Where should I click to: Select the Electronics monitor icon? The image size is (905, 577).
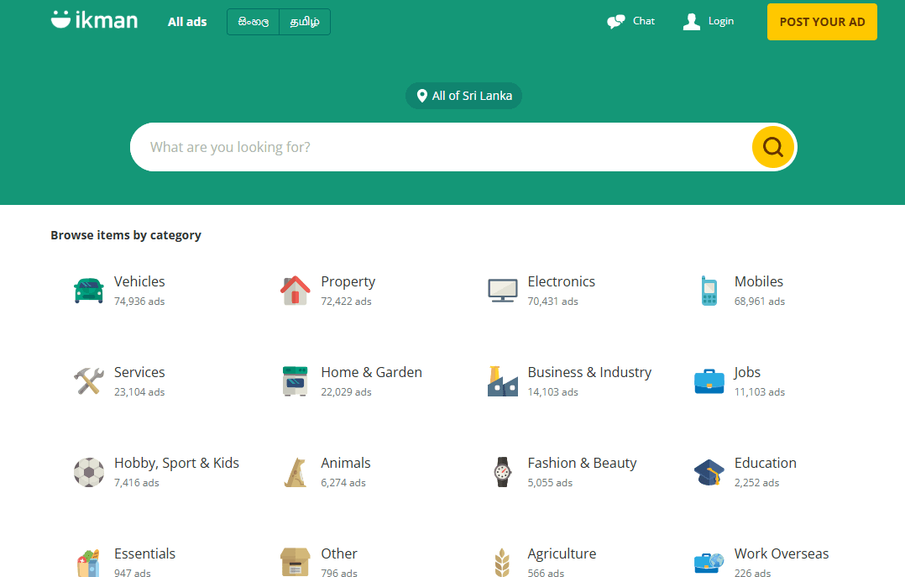pyautogui.click(x=502, y=291)
